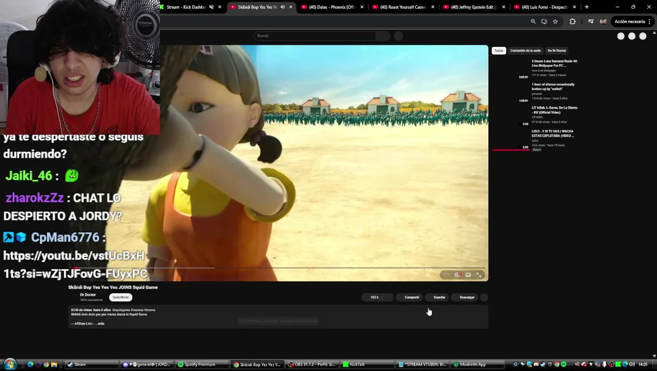Switch to the Roast Yourself Casero tab

point(403,7)
